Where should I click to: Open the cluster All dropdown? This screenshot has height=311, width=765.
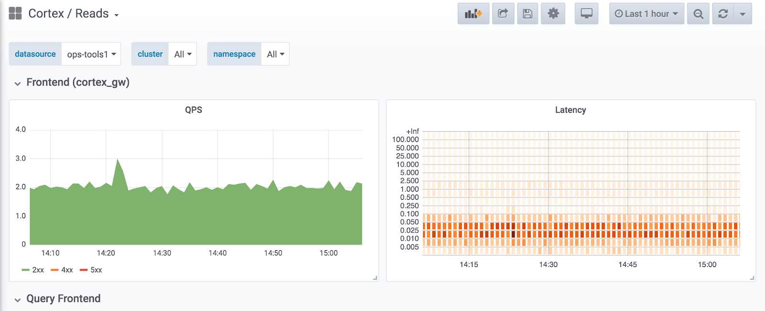183,54
